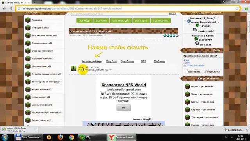This screenshot has height=141, width=250.
Task: Click the 'Поиск' search button
Action: pyautogui.click(x=172, y=14)
